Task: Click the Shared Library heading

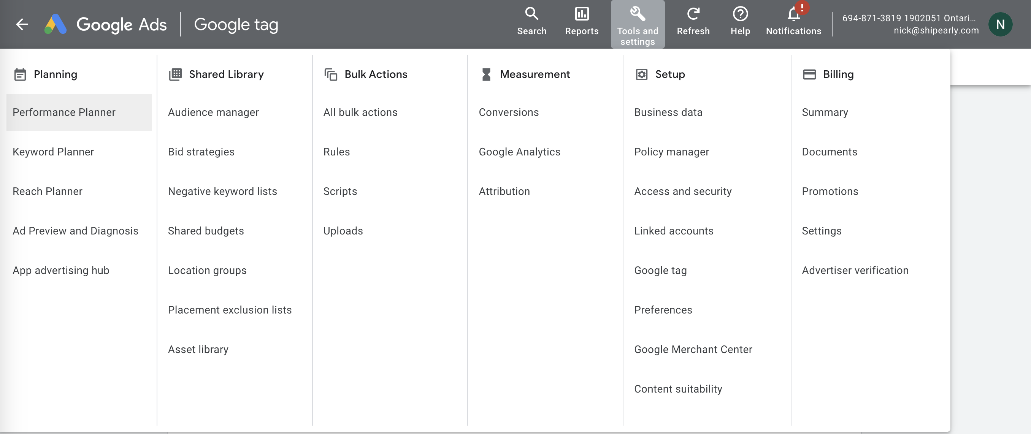Action: point(227,74)
